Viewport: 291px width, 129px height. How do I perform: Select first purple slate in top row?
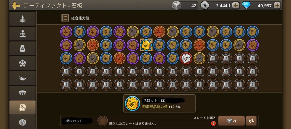pos(66,32)
